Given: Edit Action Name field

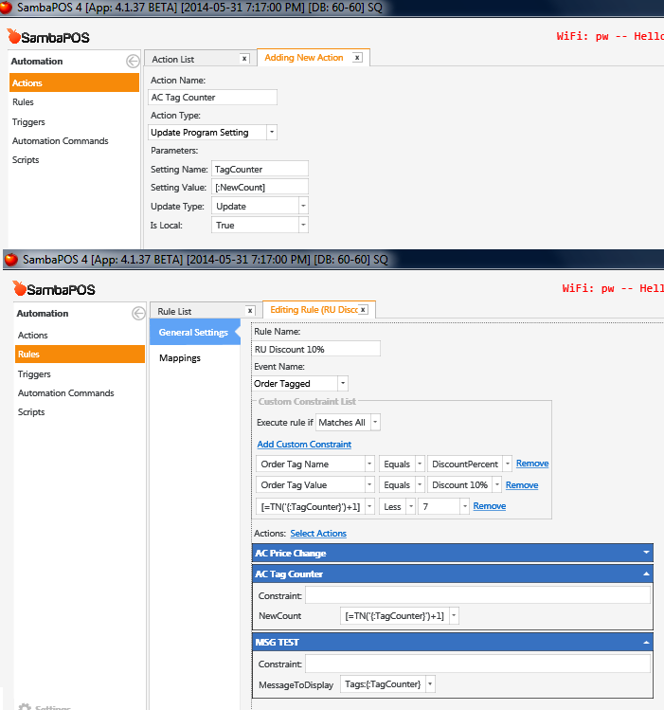Looking at the screenshot, I should point(212,98).
